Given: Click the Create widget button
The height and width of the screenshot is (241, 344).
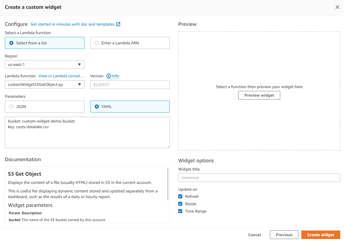Looking at the screenshot, I should pos(321,235).
